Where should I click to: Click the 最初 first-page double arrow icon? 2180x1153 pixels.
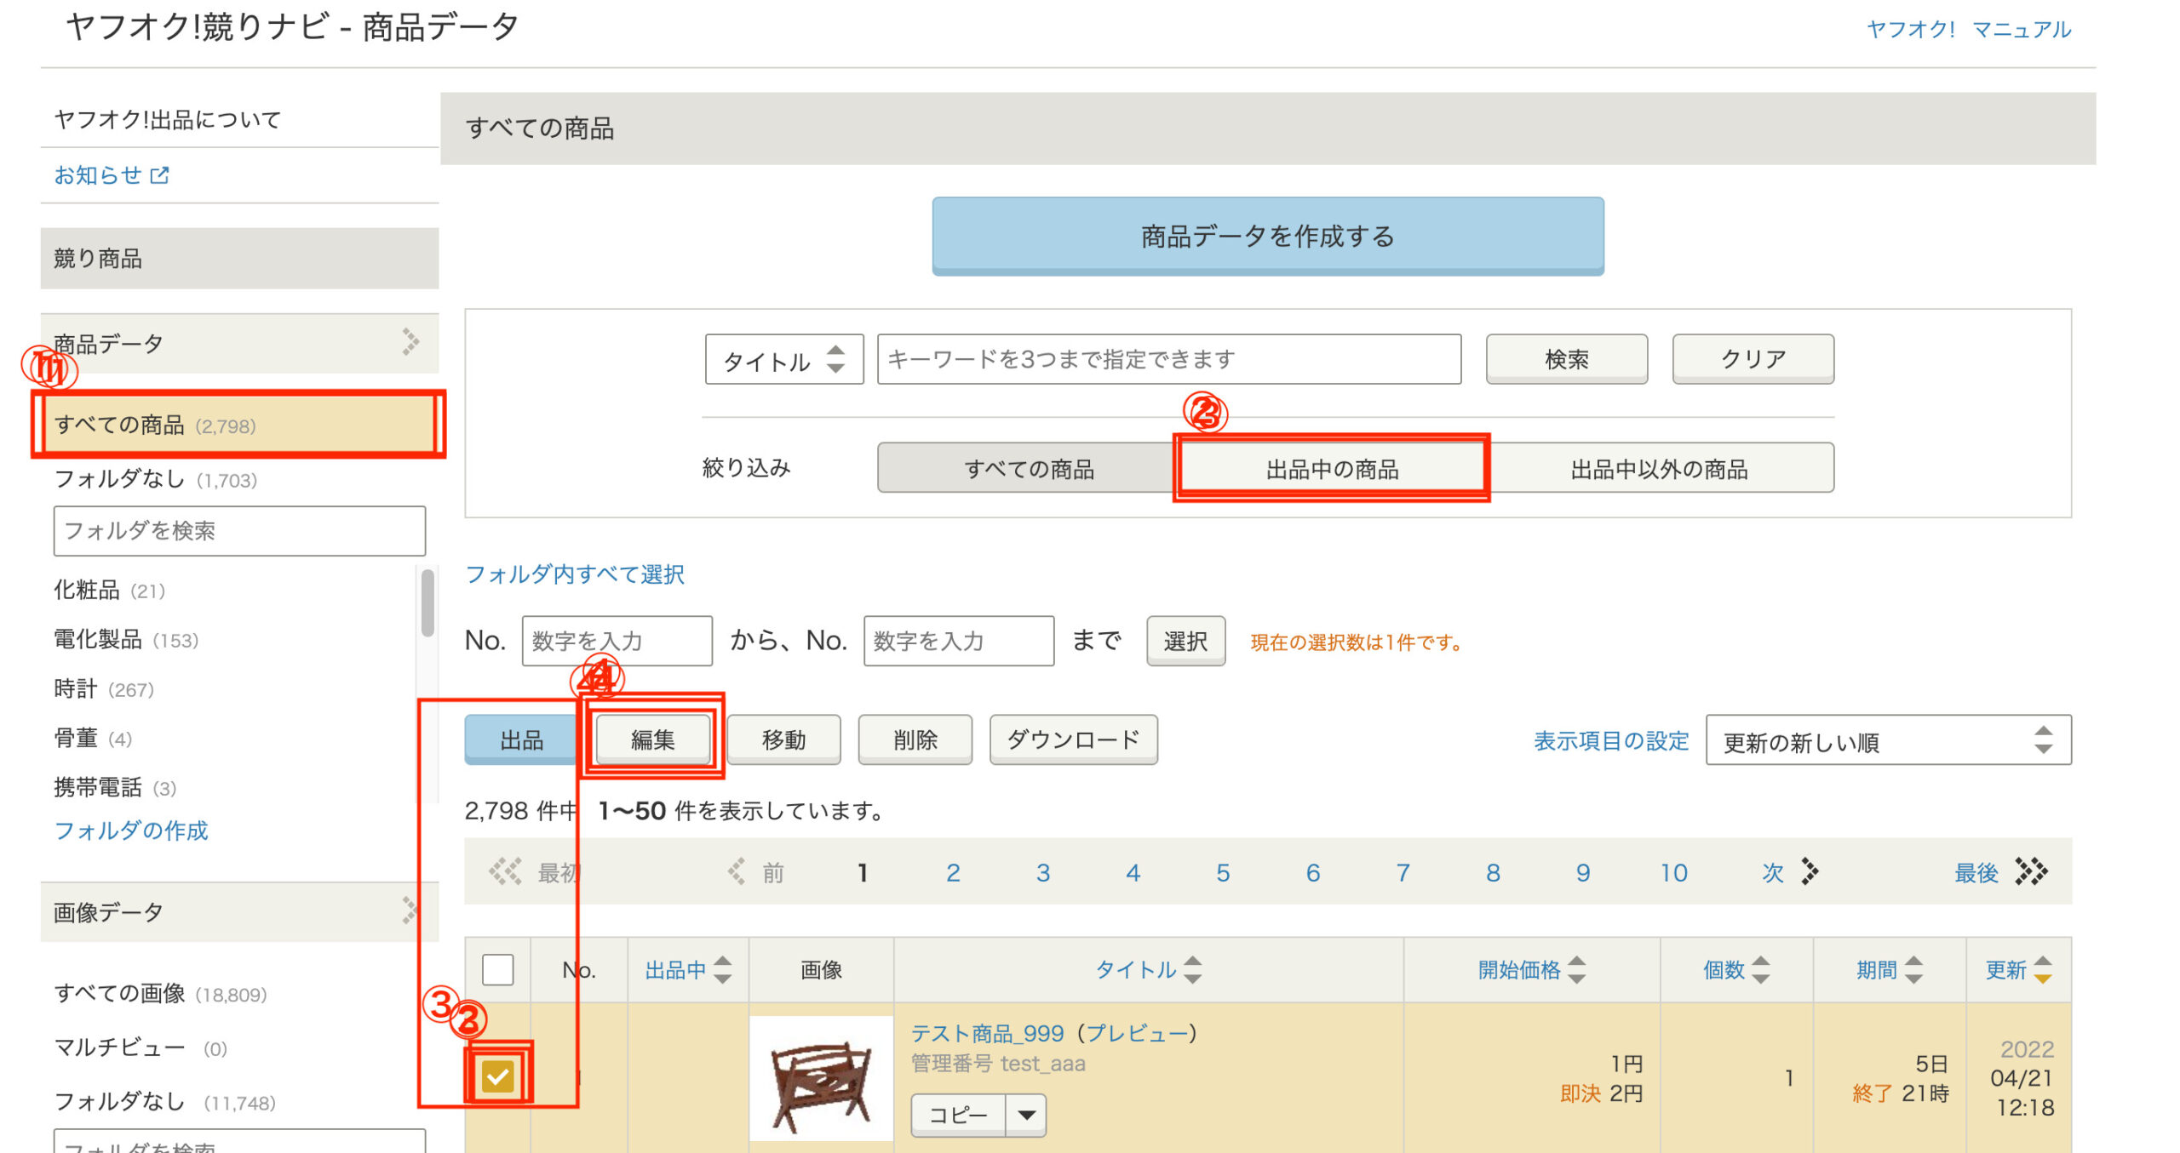pyautogui.click(x=505, y=871)
